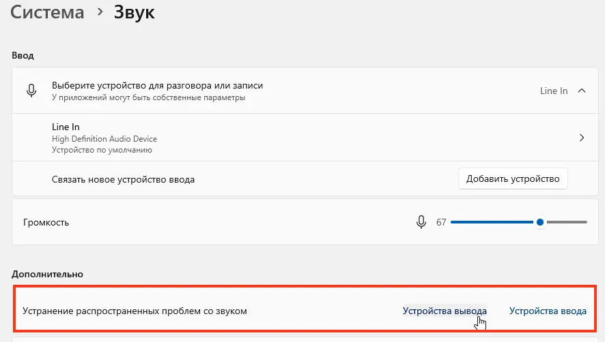
Task: Click the input volume slider thumb
Action: (540, 222)
